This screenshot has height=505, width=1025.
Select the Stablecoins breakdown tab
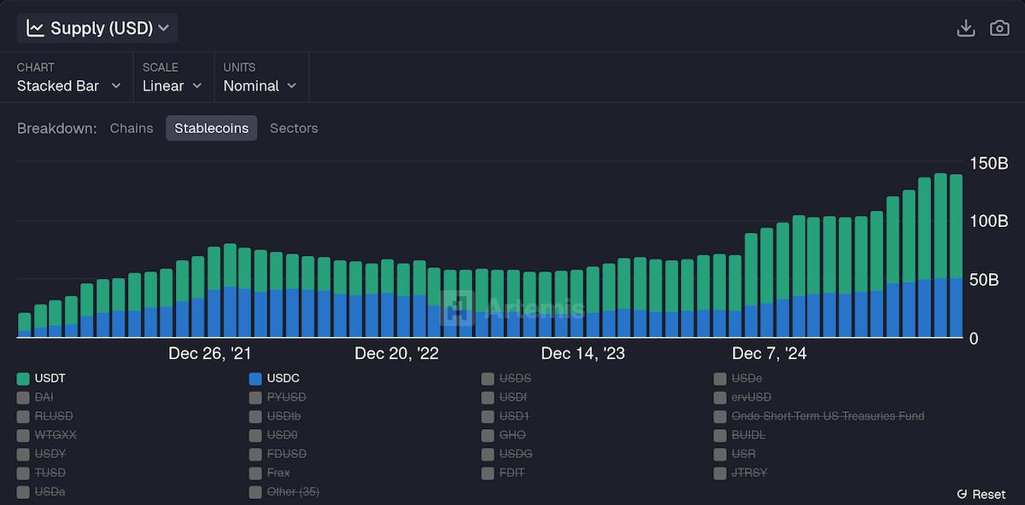click(x=211, y=128)
